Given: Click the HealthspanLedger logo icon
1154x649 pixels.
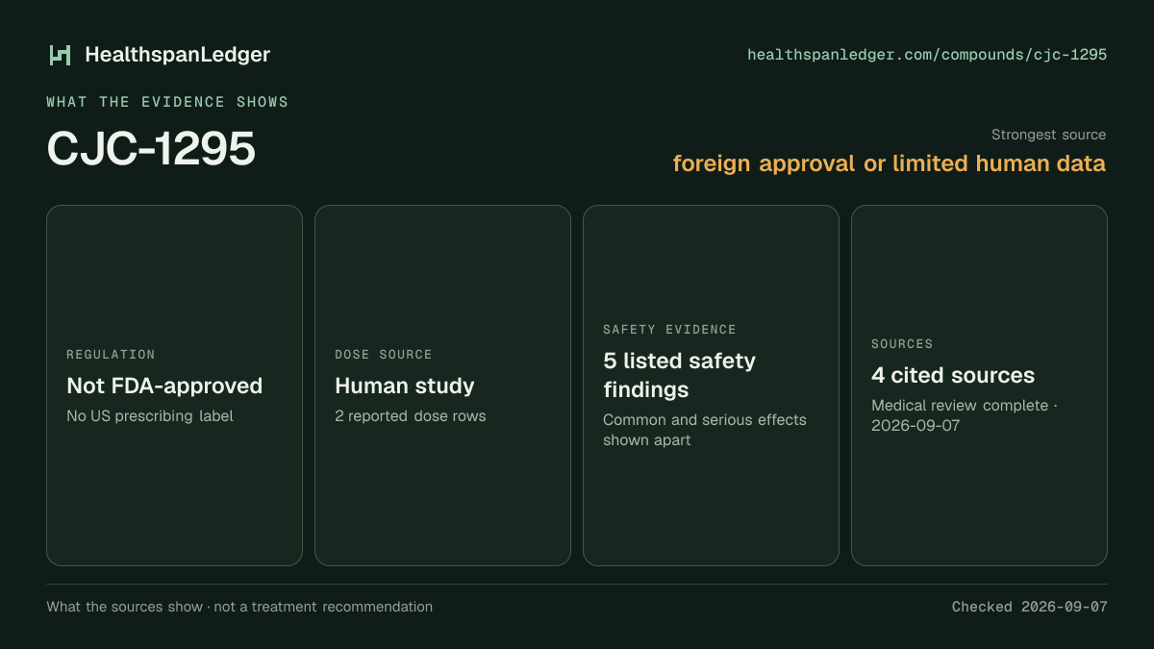Looking at the screenshot, I should (61, 55).
